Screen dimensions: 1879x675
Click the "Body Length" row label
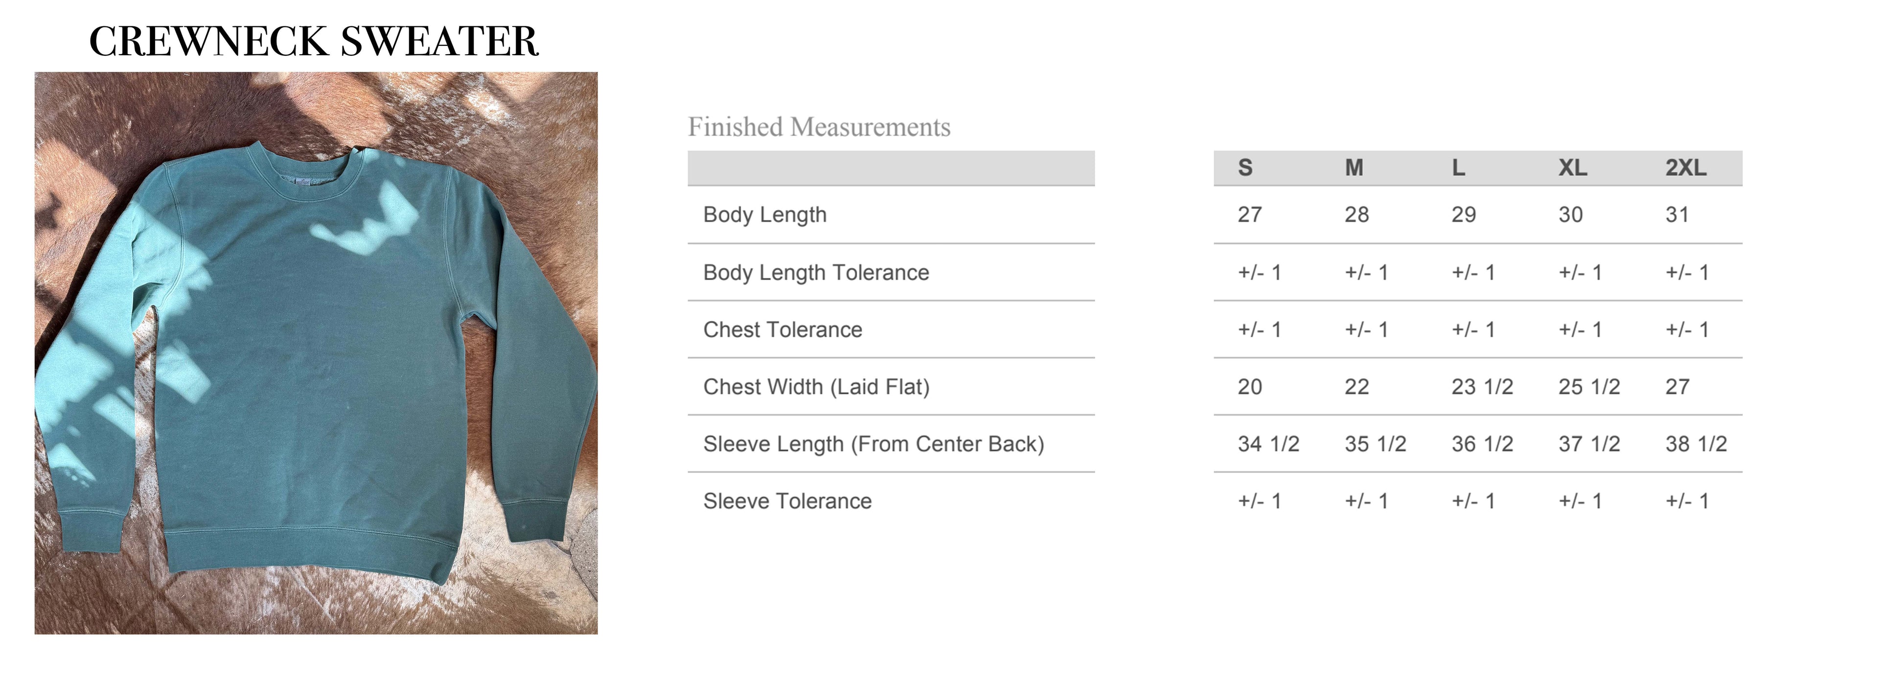point(764,215)
